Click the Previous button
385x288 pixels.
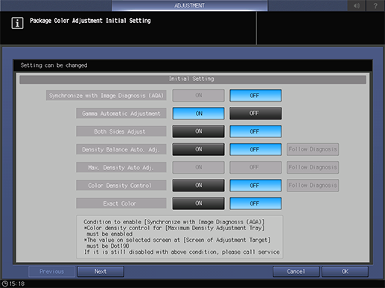coord(51,272)
